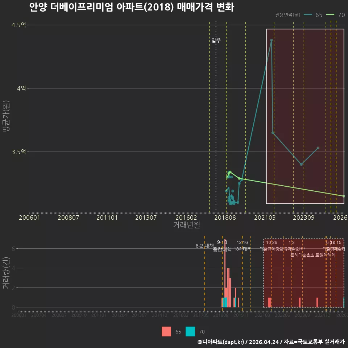
Task: Click '2' on the volume chart y-axis
Action: [x=13, y=288]
